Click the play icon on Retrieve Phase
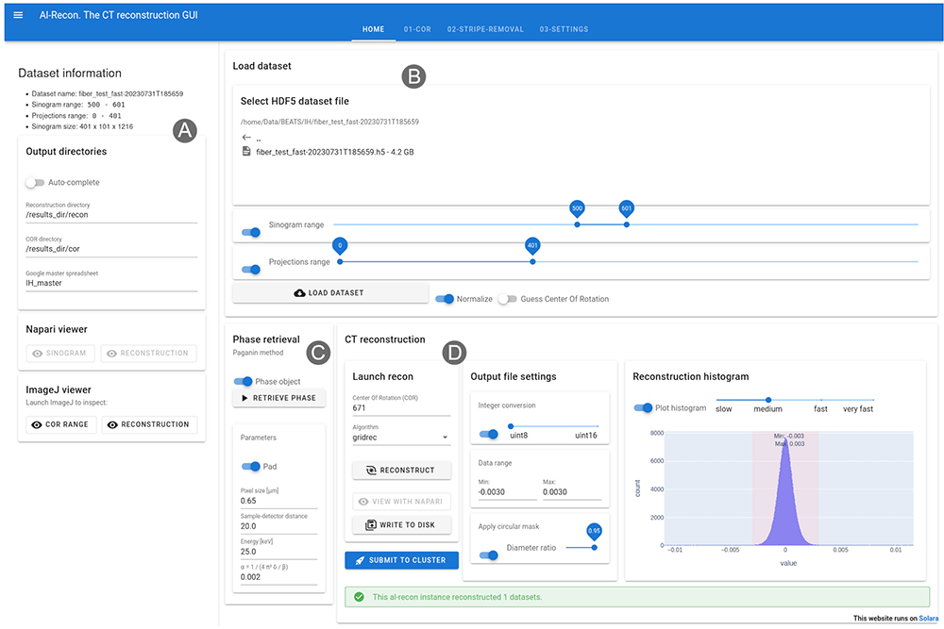 coord(244,398)
